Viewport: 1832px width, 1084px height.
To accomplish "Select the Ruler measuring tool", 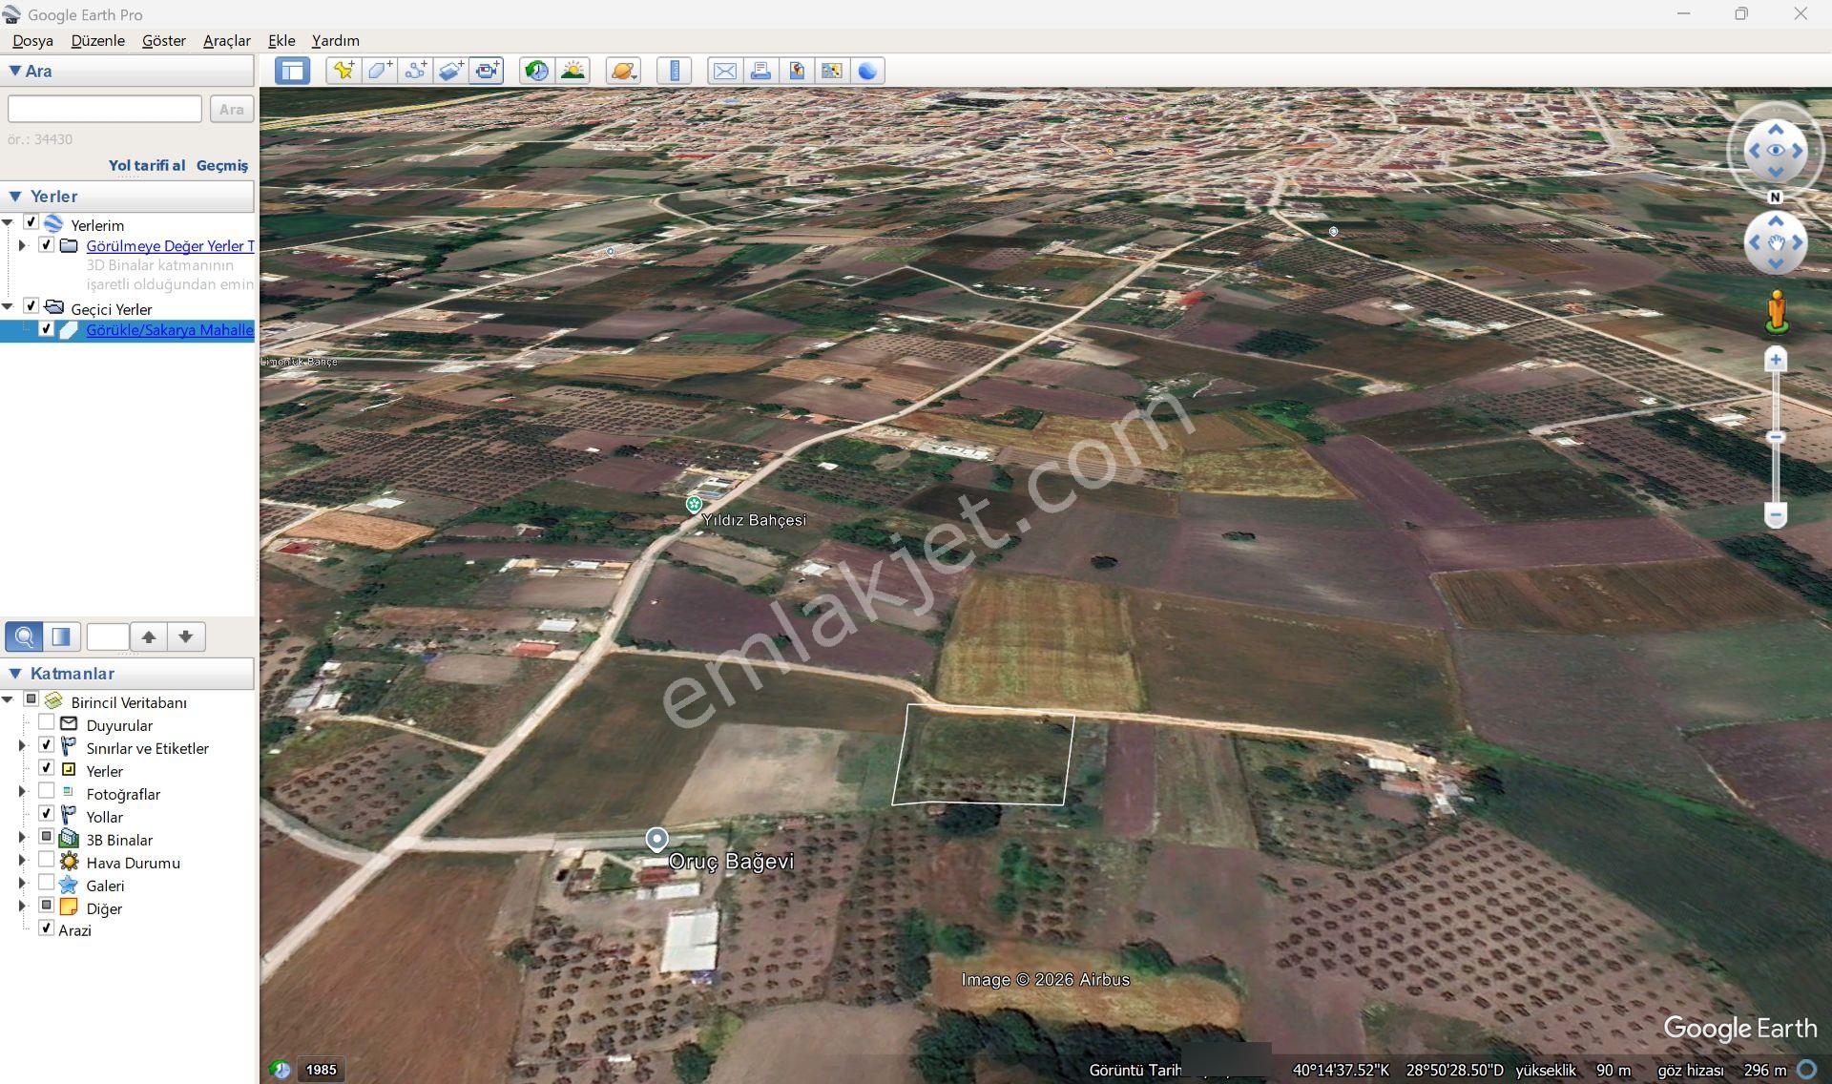I will (674, 71).
